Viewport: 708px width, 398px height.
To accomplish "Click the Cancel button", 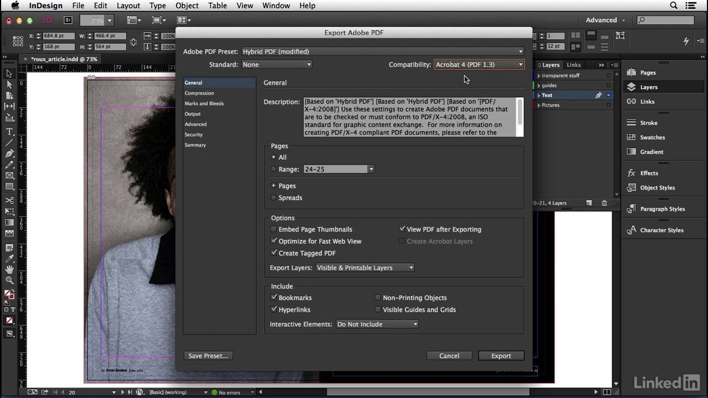I will coord(449,355).
